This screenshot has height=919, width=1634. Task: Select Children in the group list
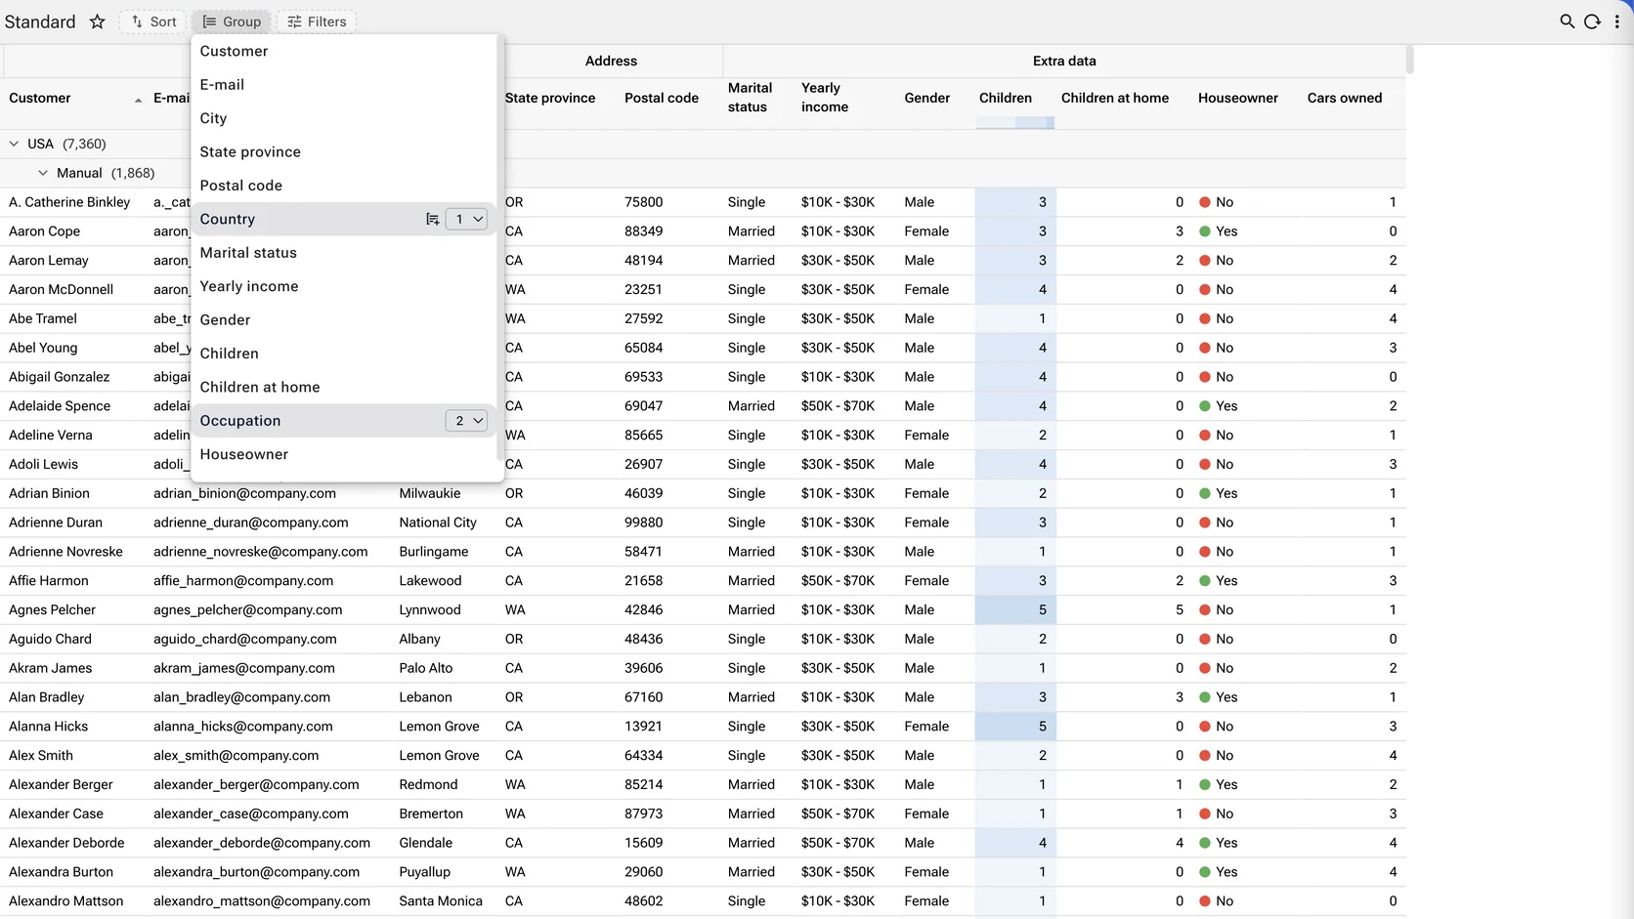pyautogui.click(x=344, y=354)
